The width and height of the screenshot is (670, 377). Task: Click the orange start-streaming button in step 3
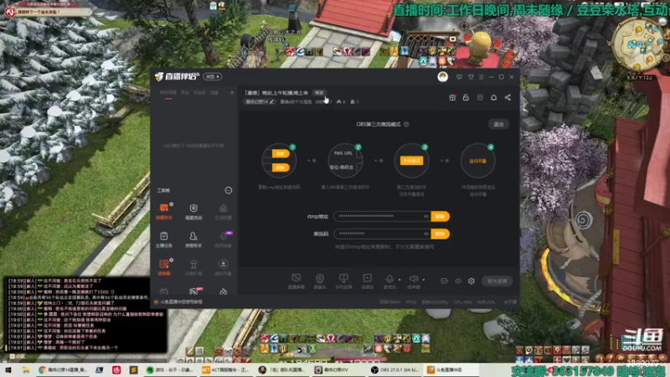tap(411, 161)
